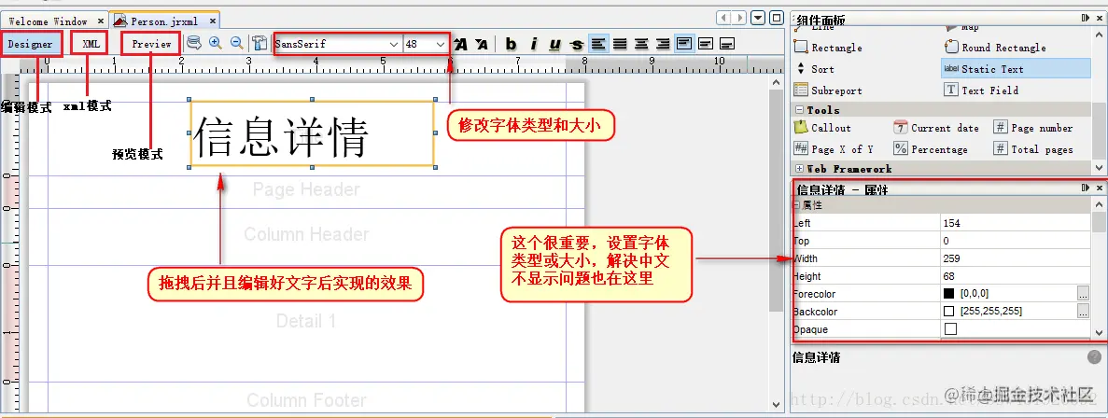Toggle strikethrough text formatting
This screenshot has width=1108, height=418.
click(x=577, y=45)
